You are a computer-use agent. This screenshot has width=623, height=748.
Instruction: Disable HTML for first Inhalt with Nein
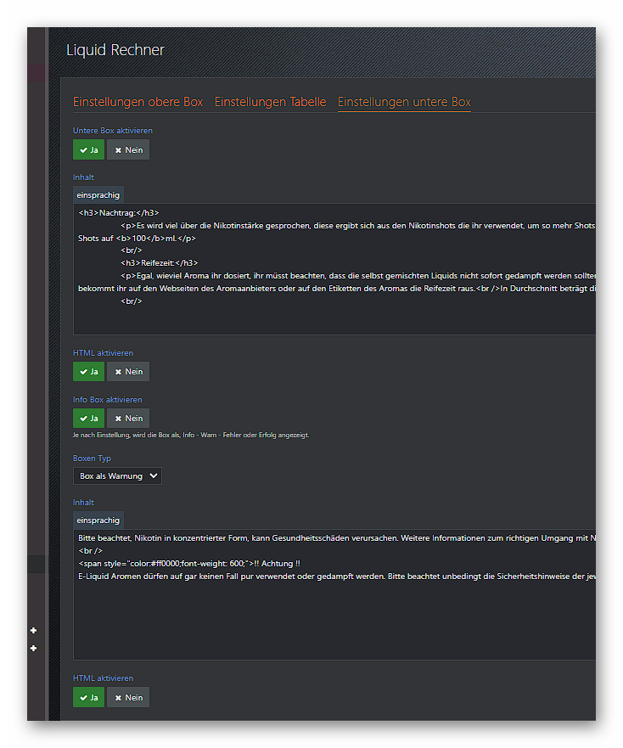128,372
